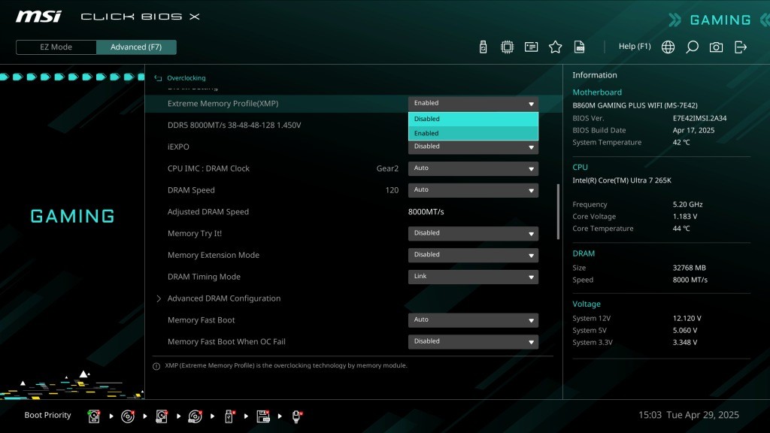
Task: Select Disabled in the XMP dropdown list
Action: [x=473, y=119]
